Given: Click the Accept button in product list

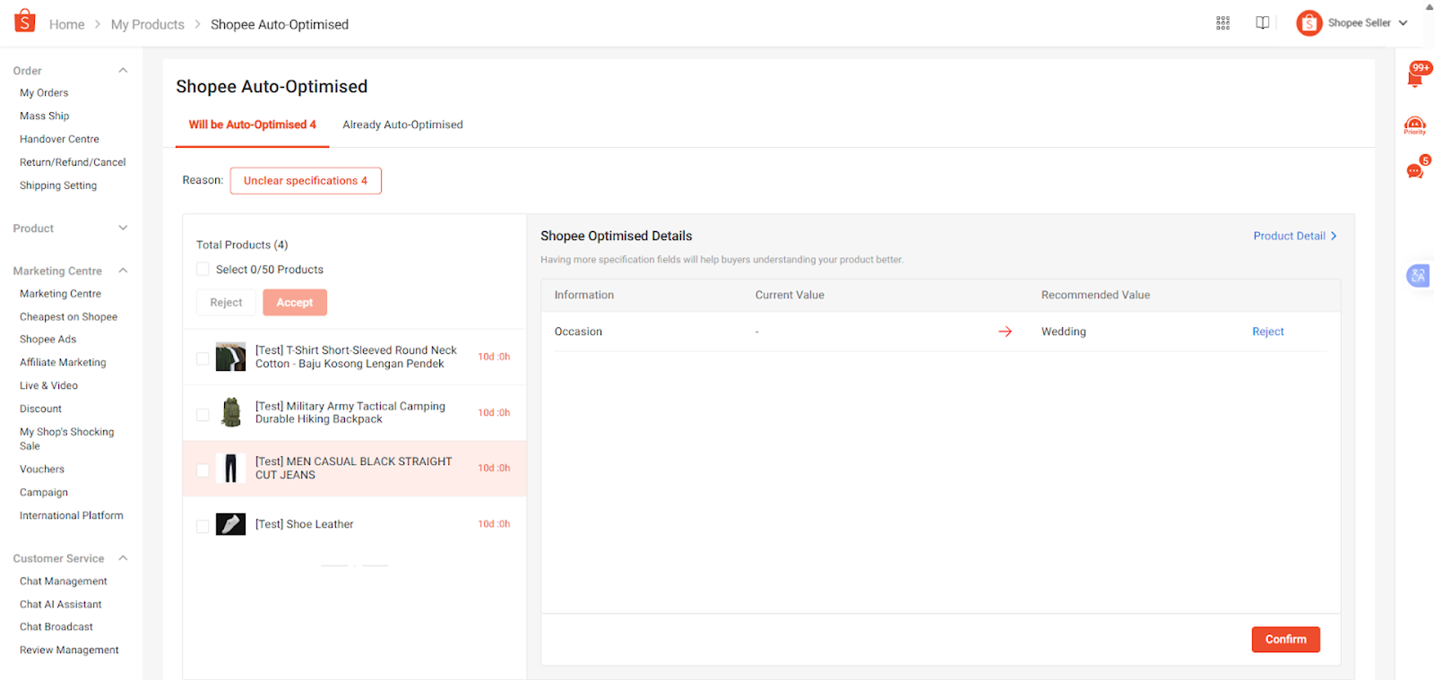Looking at the screenshot, I should [x=295, y=302].
